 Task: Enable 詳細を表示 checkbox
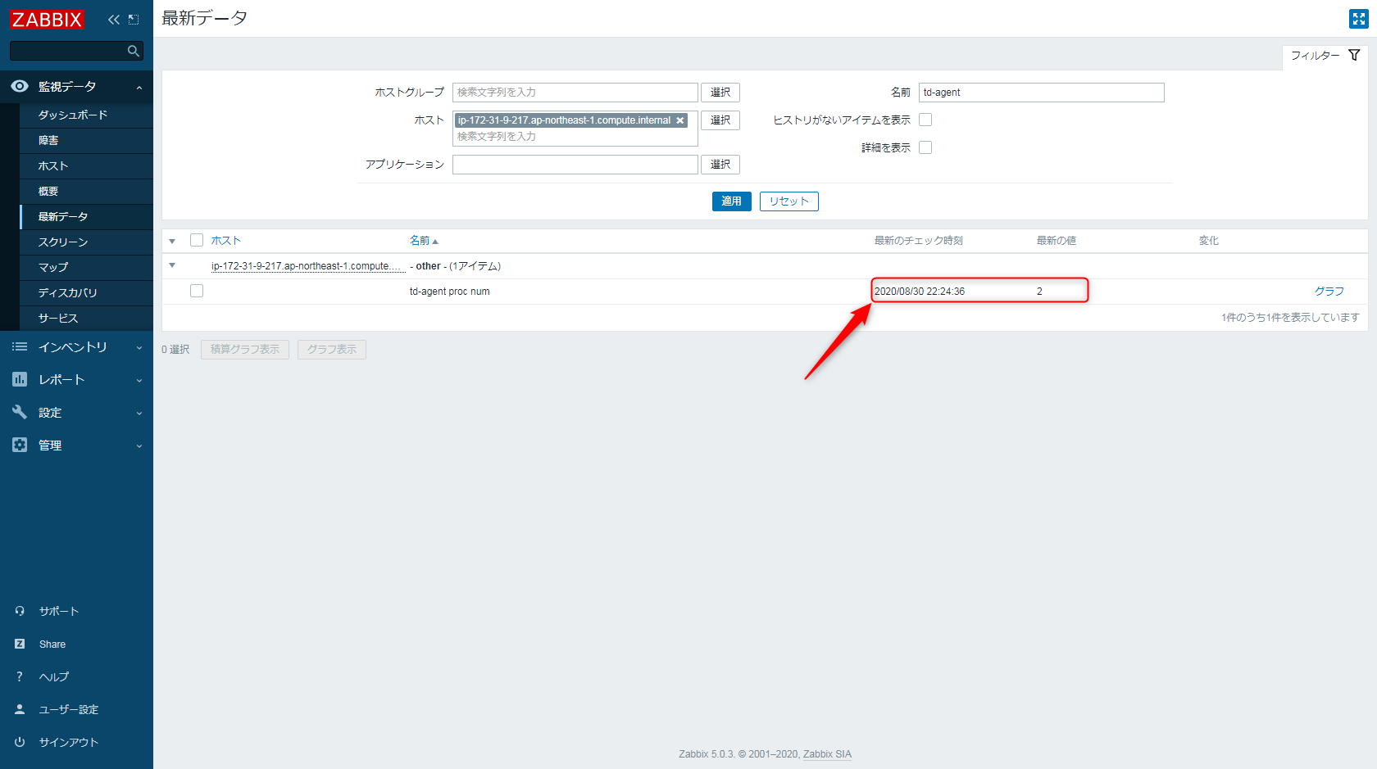tap(925, 147)
